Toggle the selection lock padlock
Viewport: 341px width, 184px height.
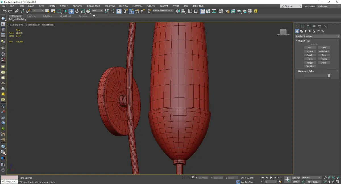click(188, 178)
